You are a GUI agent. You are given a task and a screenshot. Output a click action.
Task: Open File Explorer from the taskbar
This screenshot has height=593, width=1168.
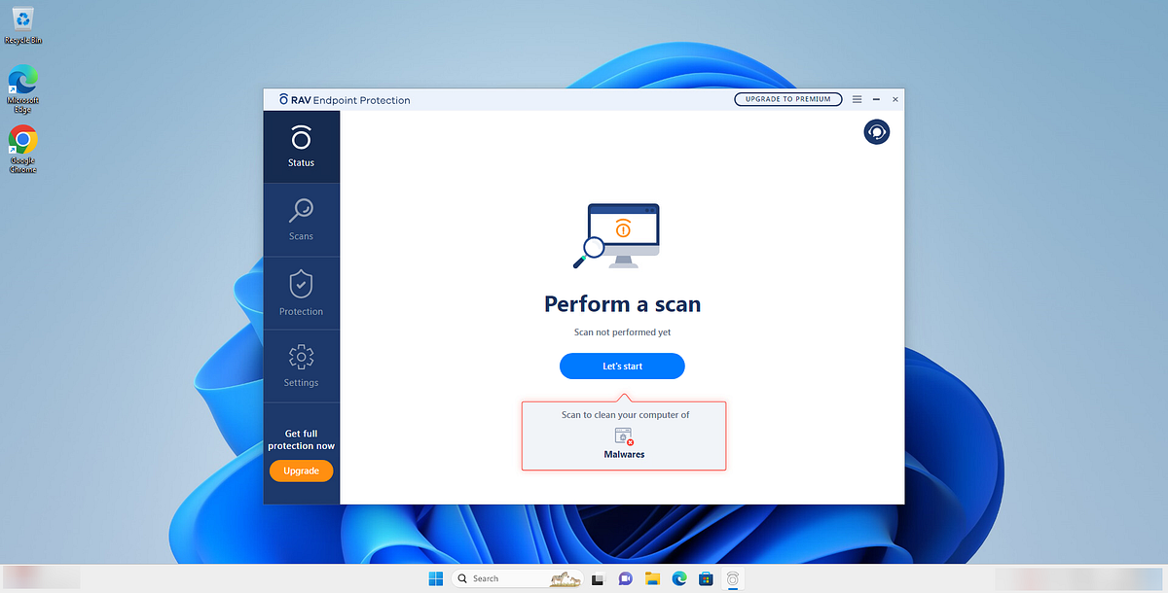pyautogui.click(x=653, y=578)
